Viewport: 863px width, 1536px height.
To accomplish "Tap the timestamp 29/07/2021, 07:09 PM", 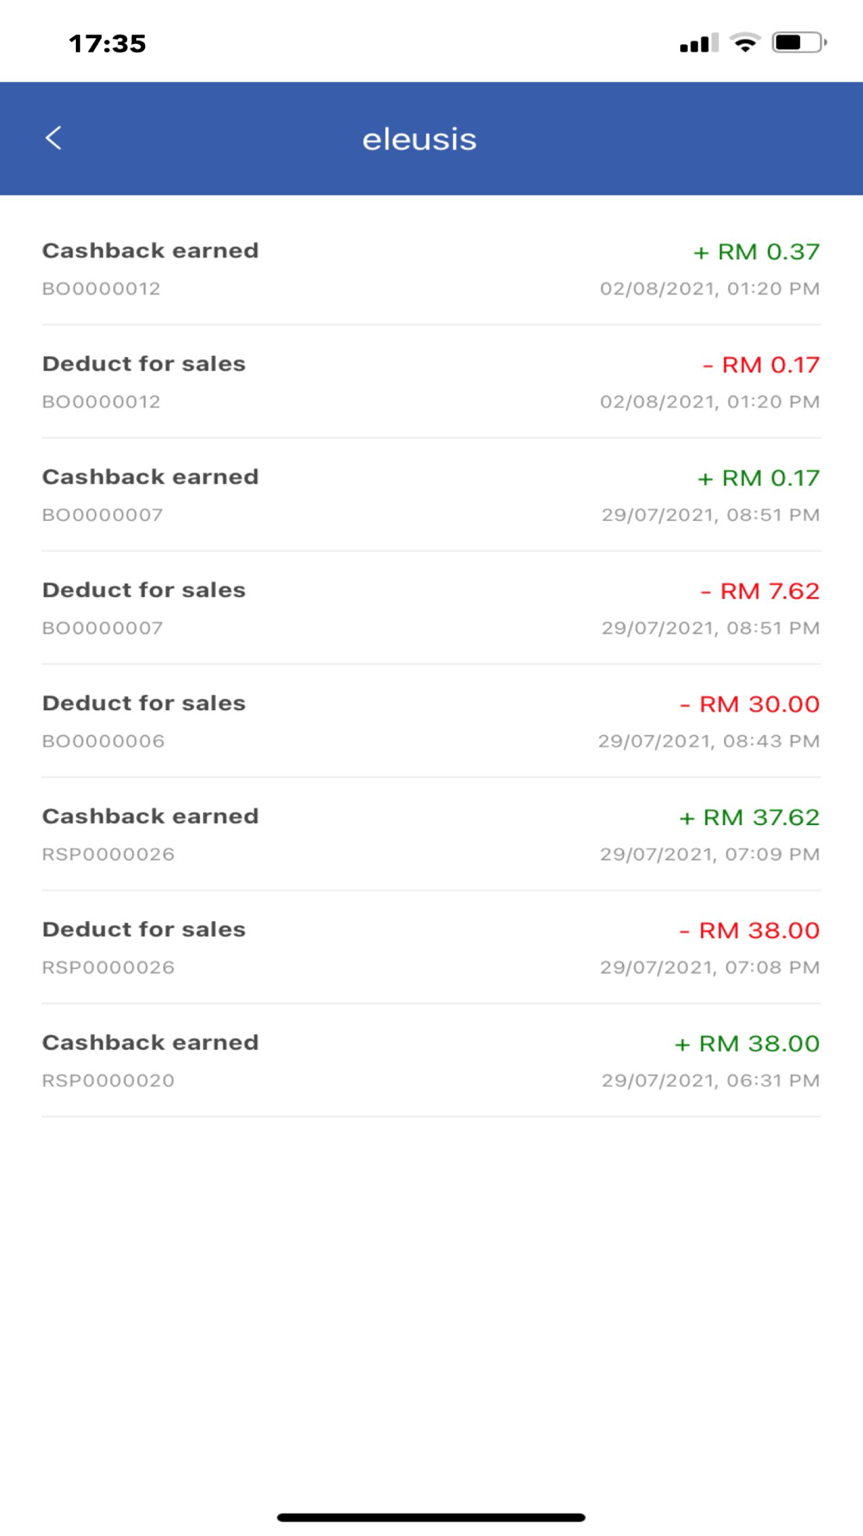I will 709,854.
